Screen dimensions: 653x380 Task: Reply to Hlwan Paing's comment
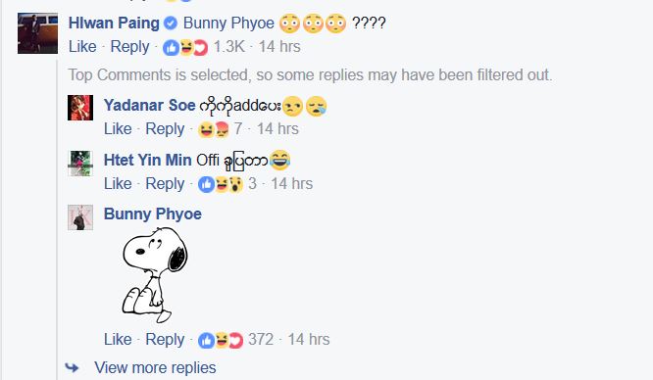(129, 47)
